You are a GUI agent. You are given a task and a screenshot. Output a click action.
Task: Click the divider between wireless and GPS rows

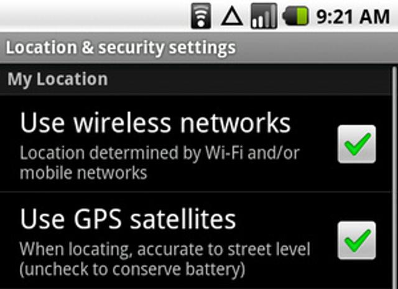tap(199, 192)
